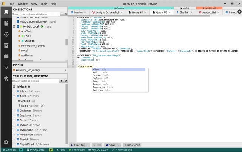Open the cell data view triangle icon
The image size is (242, 152).
6,68
